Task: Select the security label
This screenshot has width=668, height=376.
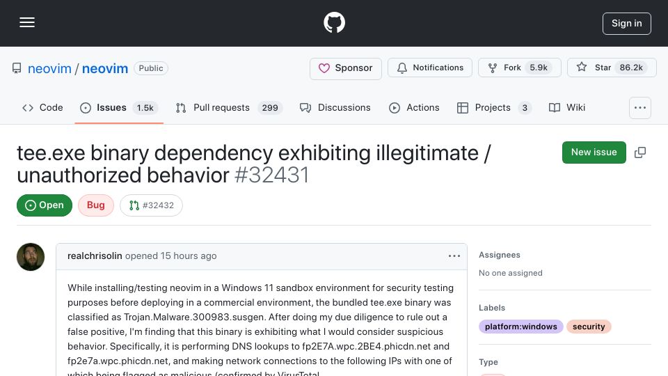Action: coord(589,327)
